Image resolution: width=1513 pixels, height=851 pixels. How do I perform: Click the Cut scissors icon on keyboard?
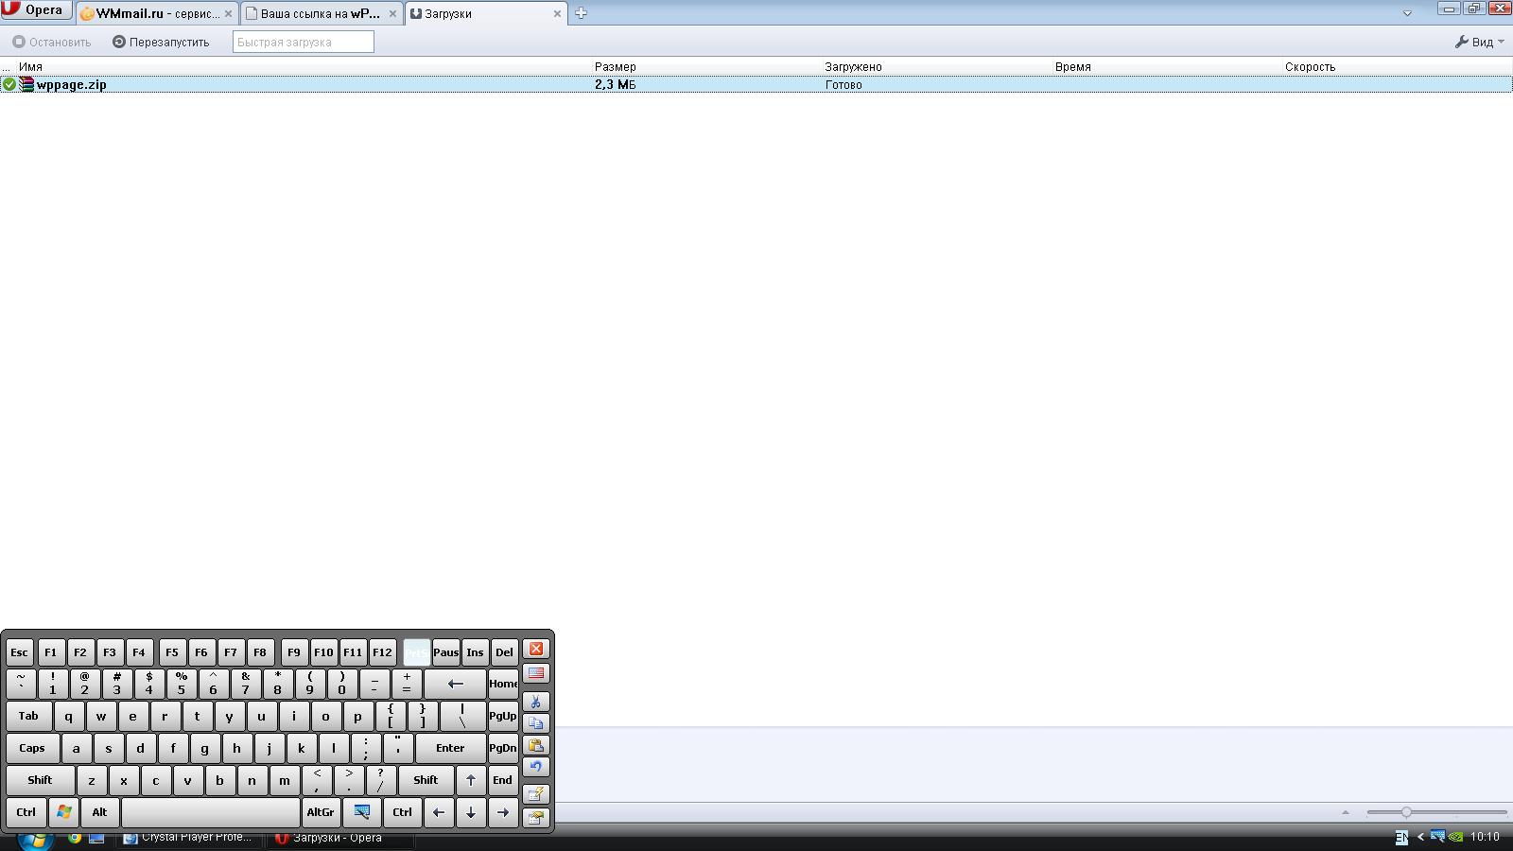coord(536,702)
